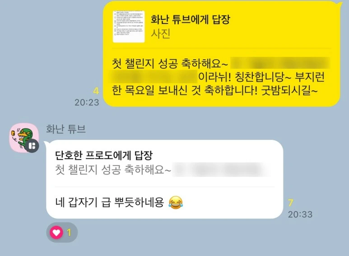Jump to quoted '화난 튜브에게 답장' header

tap(191, 19)
